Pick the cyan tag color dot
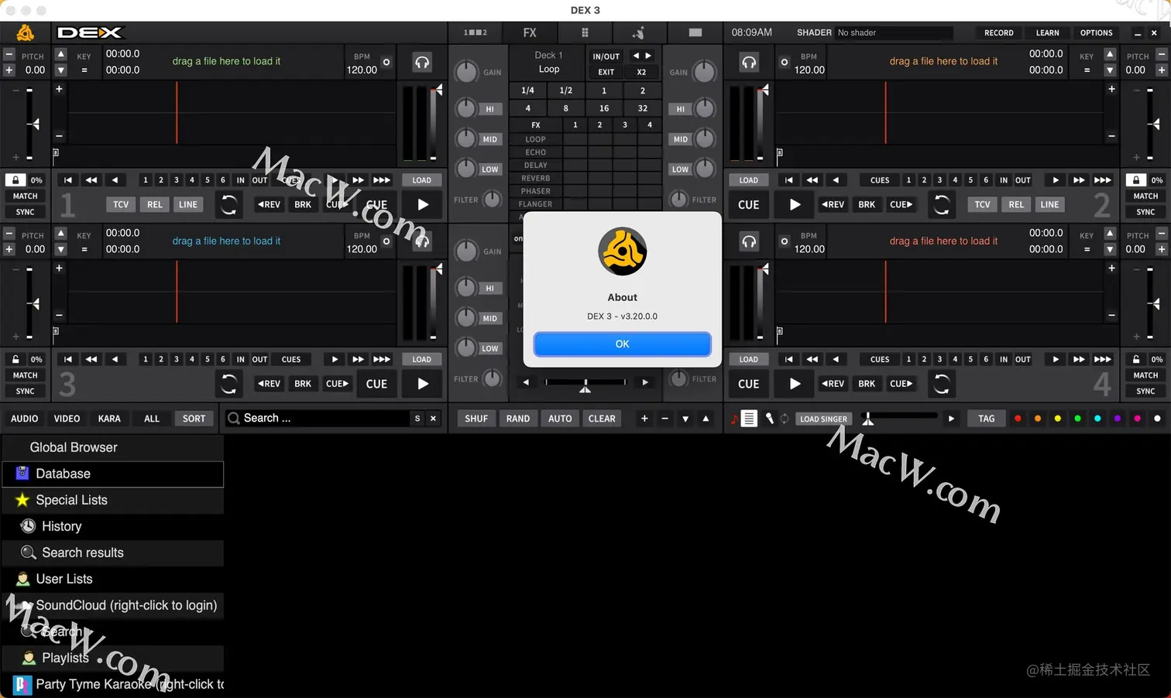The image size is (1171, 698). (x=1097, y=419)
